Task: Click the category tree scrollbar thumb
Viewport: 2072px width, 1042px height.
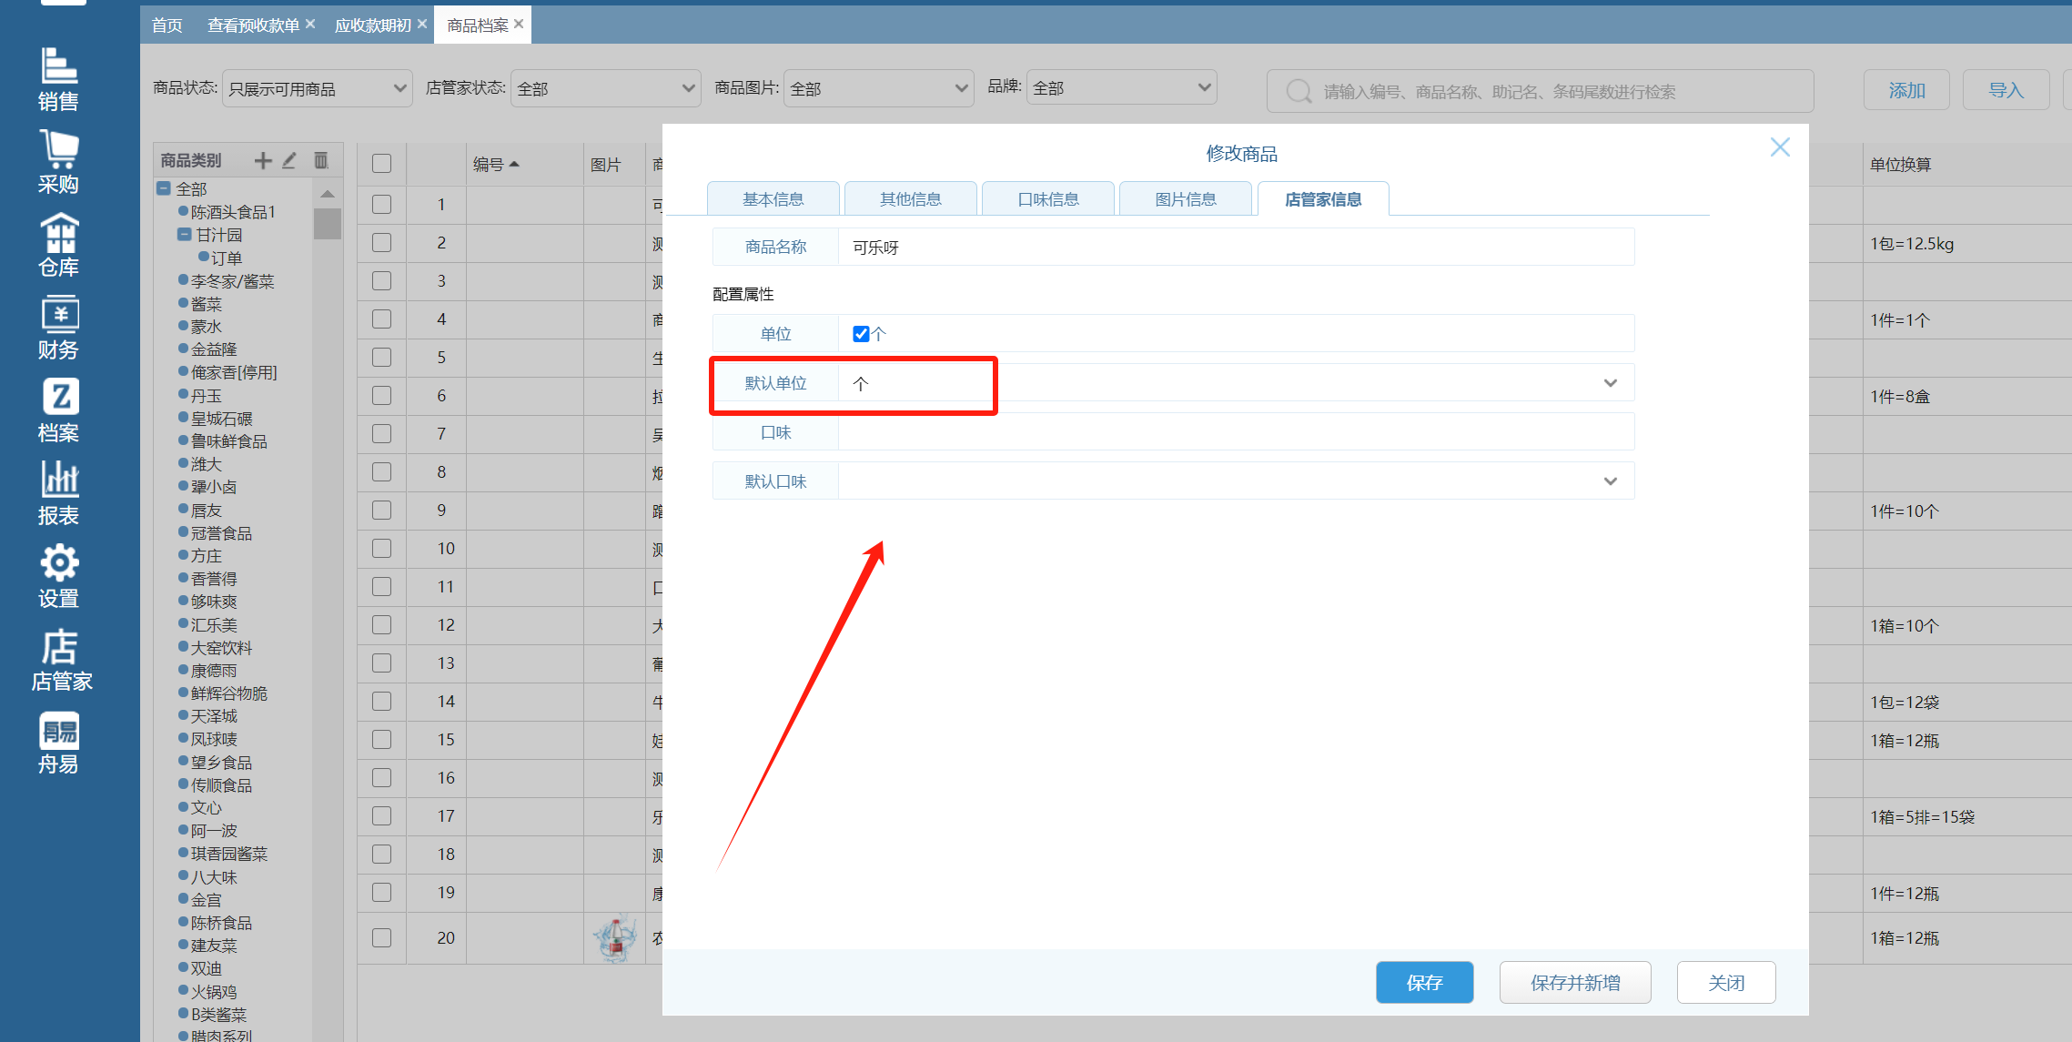Action: click(328, 223)
